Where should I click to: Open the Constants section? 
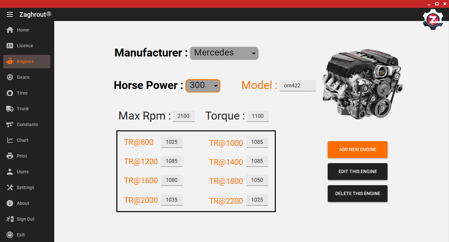pyautogui.click(x=27, y=124)
